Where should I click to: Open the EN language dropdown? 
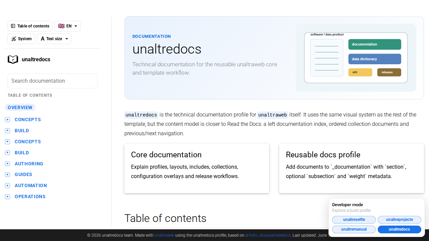[x=67, y=26]
